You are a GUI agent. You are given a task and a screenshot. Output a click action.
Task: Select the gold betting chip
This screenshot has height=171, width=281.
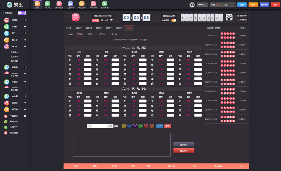(124, 126)
